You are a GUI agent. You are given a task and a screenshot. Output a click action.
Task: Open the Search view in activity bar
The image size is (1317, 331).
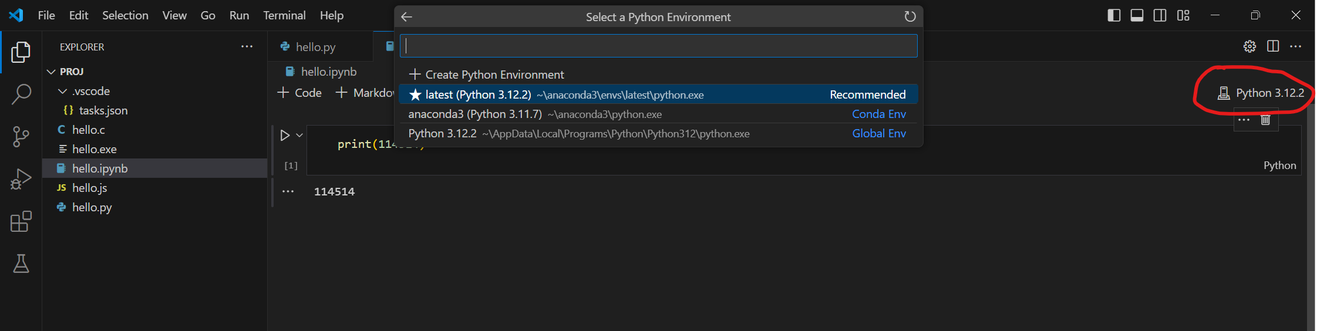click(x=21, y=94)
